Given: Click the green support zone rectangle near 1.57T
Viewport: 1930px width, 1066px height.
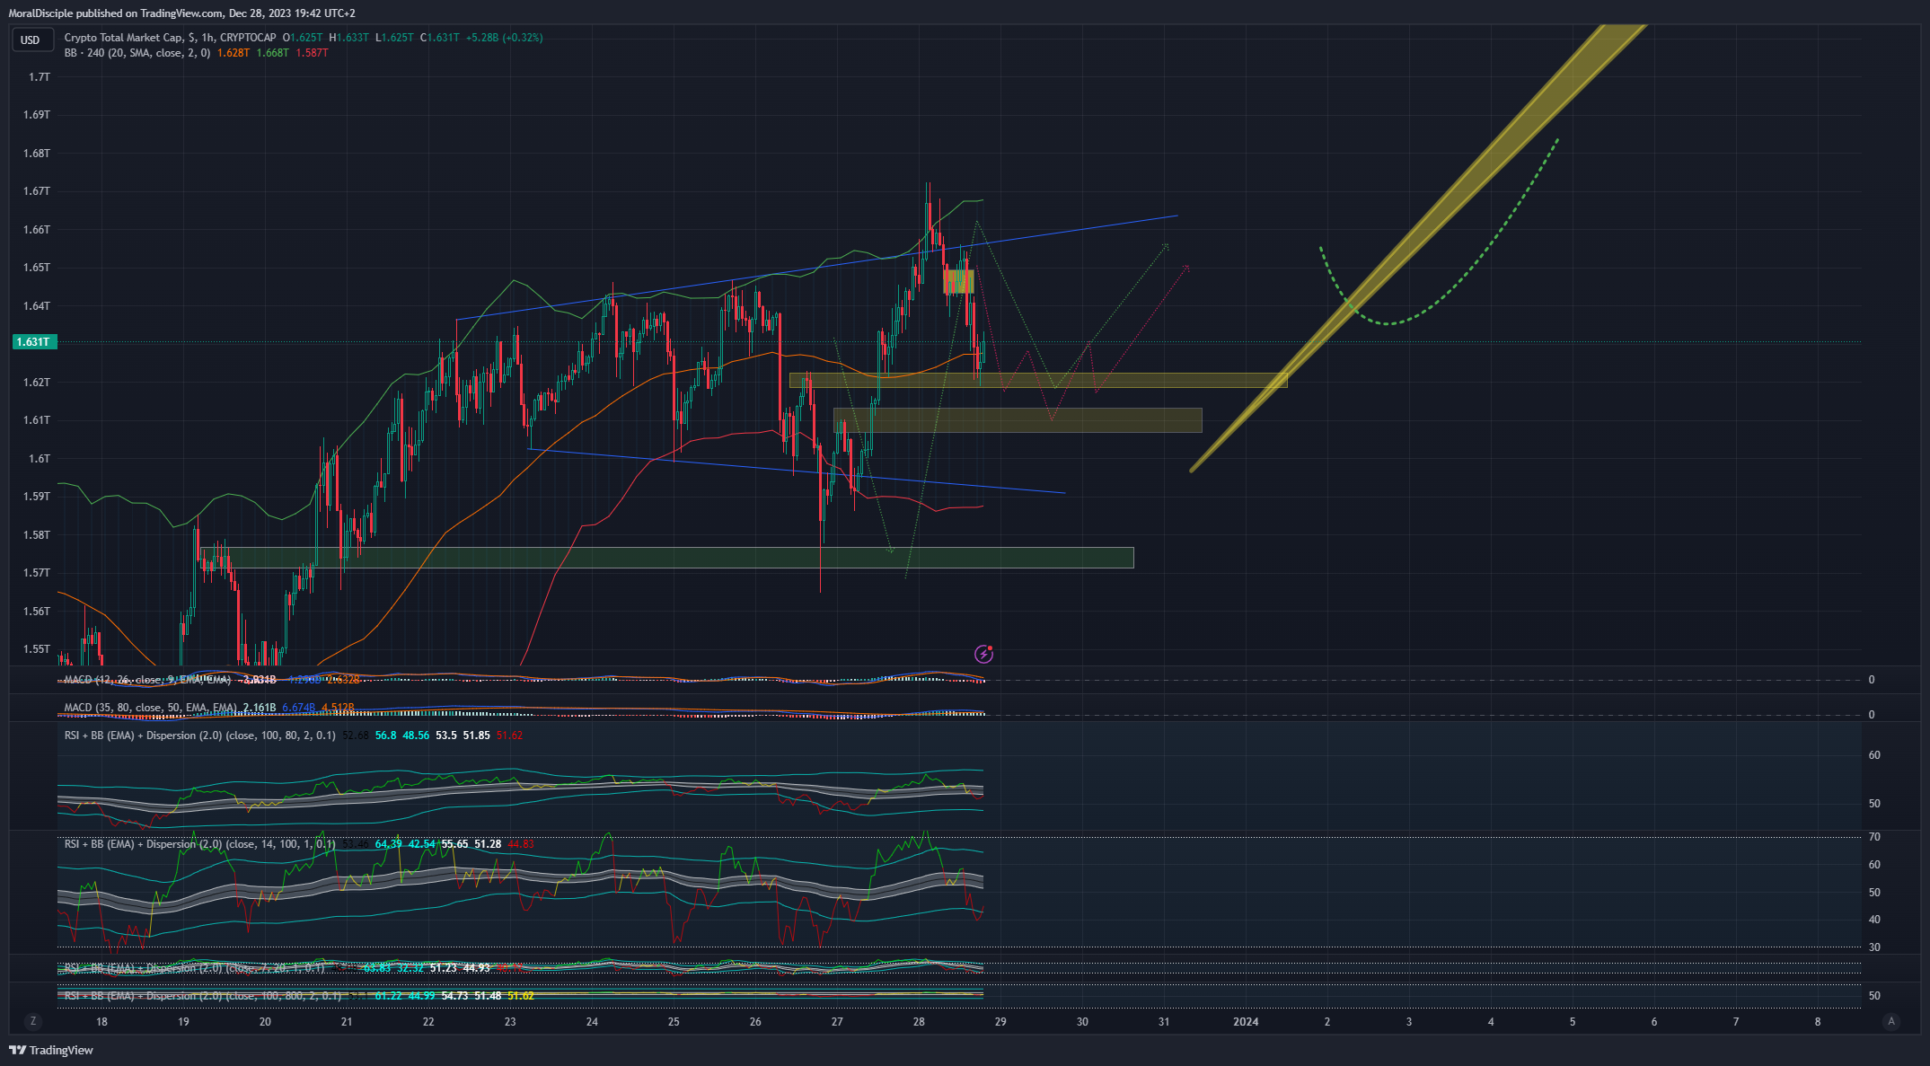Looking at the screenshot, I should click(666, 558).
